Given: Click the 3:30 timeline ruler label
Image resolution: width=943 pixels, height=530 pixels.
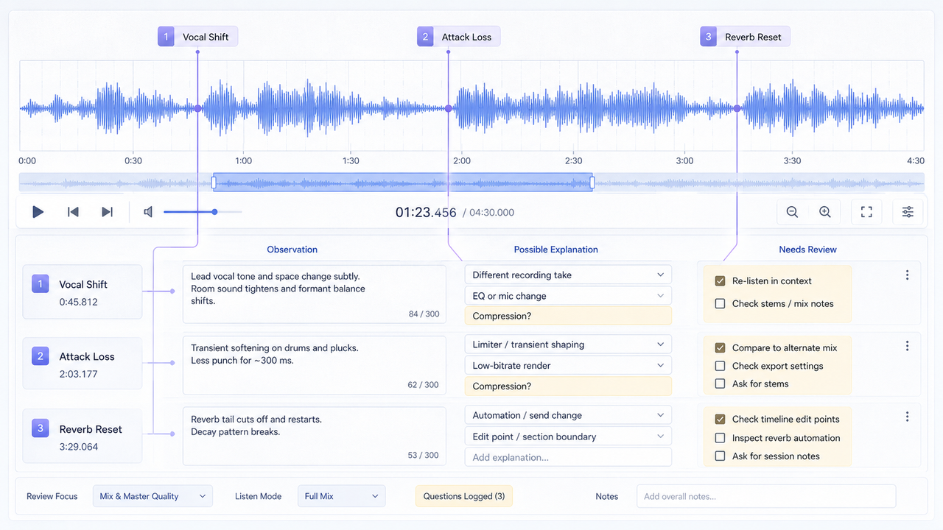Looking at the screenshot, I should pos(792,160).
